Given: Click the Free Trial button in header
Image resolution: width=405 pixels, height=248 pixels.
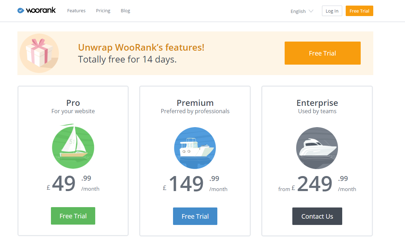Looking at the screenshot, I should tap(359, 11).
